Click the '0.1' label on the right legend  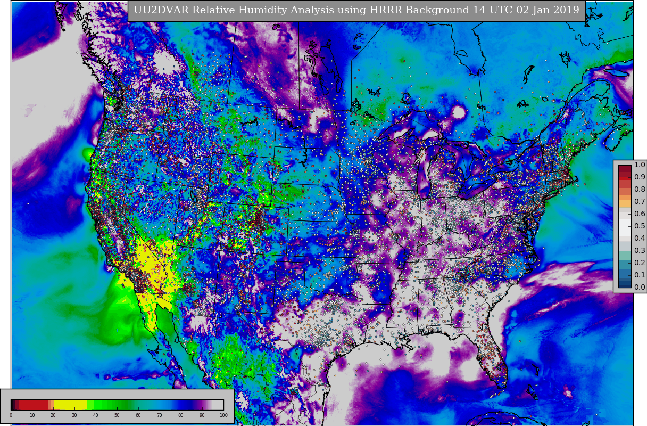[640, 275]
